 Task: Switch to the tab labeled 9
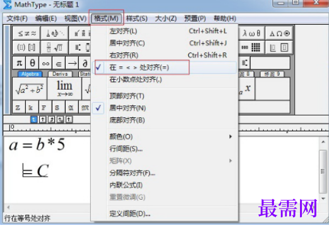pyautogui.click(x=272, y=74)
